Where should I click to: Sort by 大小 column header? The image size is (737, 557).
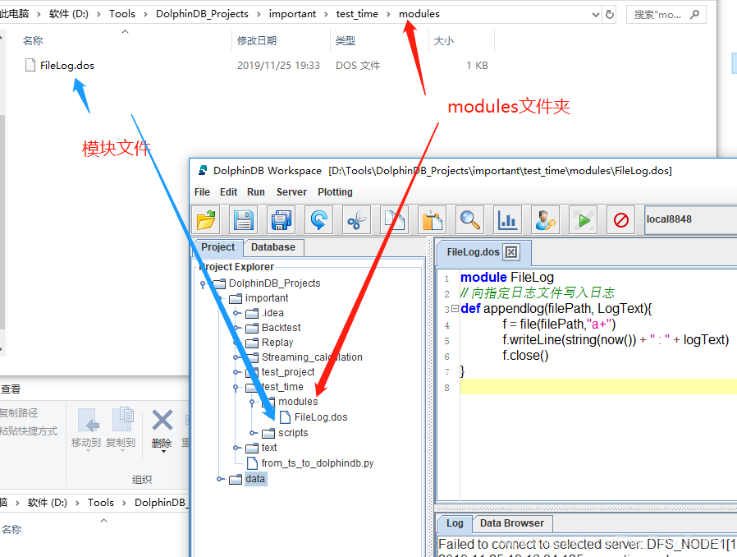click(x=461, y=41)
